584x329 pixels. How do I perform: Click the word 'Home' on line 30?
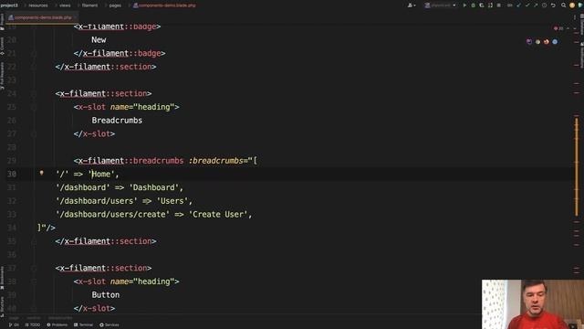[x=101, y=175]
